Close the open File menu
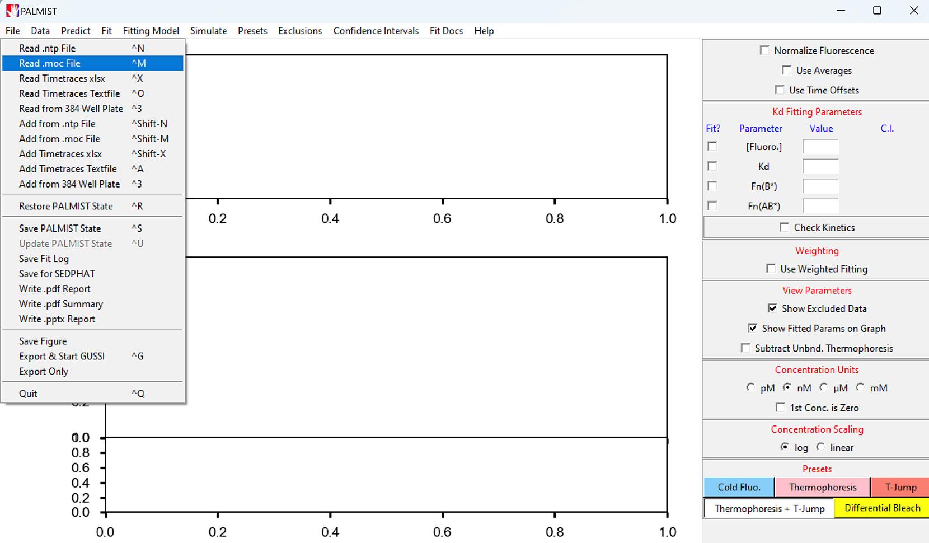This screenshot has width=929, height=543. (x=12, y=31)
